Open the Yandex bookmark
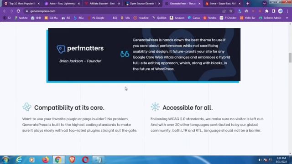The width and height of the screenshot is (292, 164). (x=210, y=18)
